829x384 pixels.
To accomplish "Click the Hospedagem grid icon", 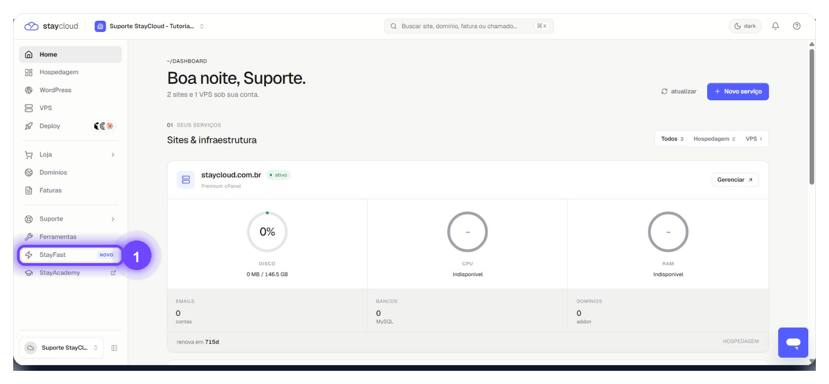I will [29, 72].
